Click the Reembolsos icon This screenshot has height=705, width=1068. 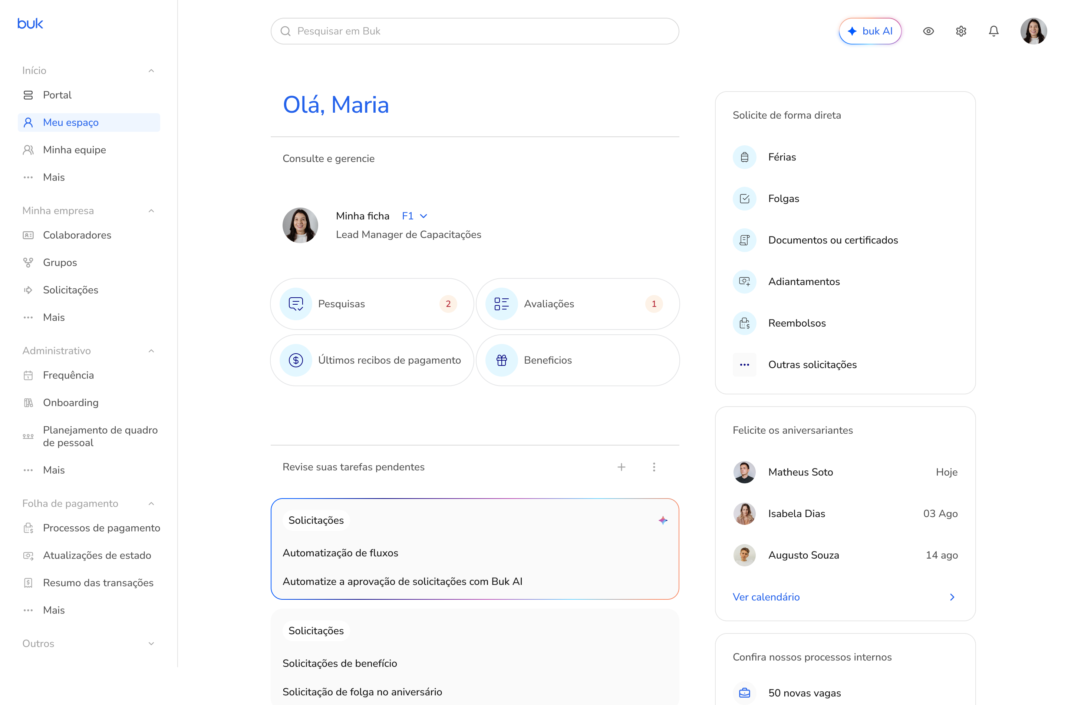tap(744, 323)
